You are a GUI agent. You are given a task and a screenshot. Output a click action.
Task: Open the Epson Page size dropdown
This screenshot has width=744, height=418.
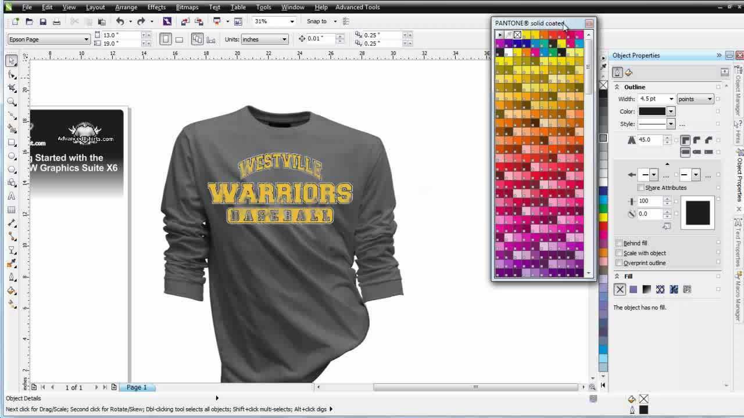[x=86, y=39]
